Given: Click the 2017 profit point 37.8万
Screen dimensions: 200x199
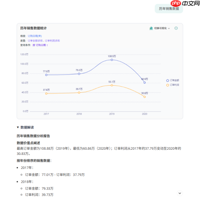Looking at the screenshot, I should (46, 94).
